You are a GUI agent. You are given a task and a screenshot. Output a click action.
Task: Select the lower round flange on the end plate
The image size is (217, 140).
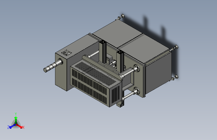(137, 91)
